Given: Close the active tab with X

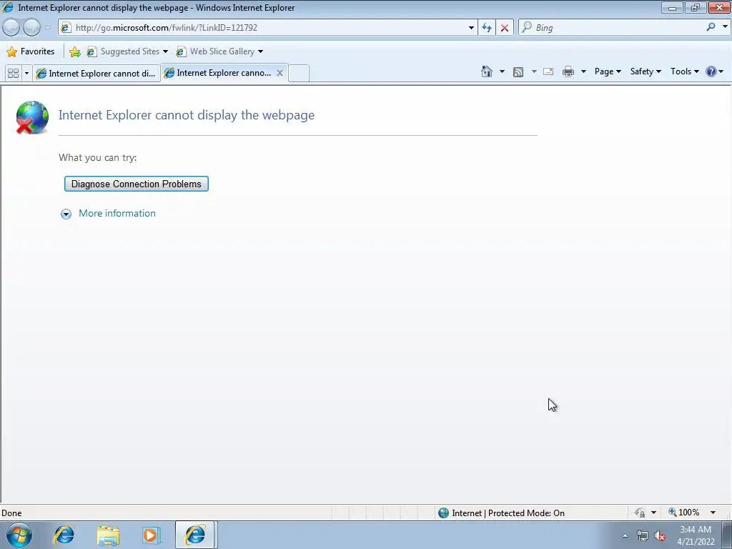Looking at the screenshot, I should [280, 73].
